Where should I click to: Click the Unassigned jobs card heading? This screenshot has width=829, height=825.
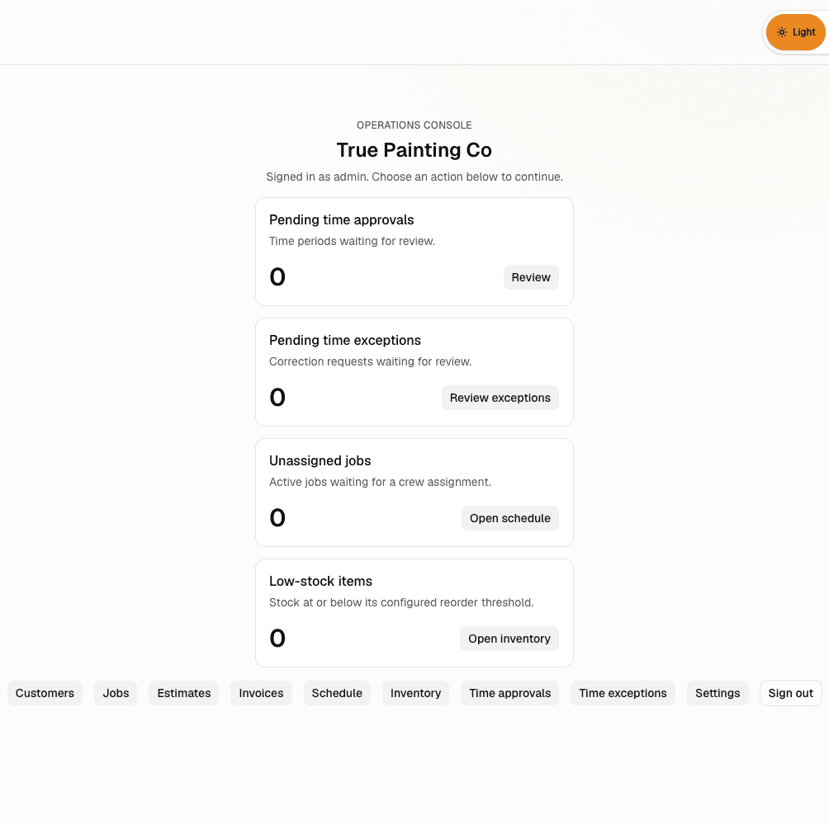pyautogui.click(x=320, y=460)
